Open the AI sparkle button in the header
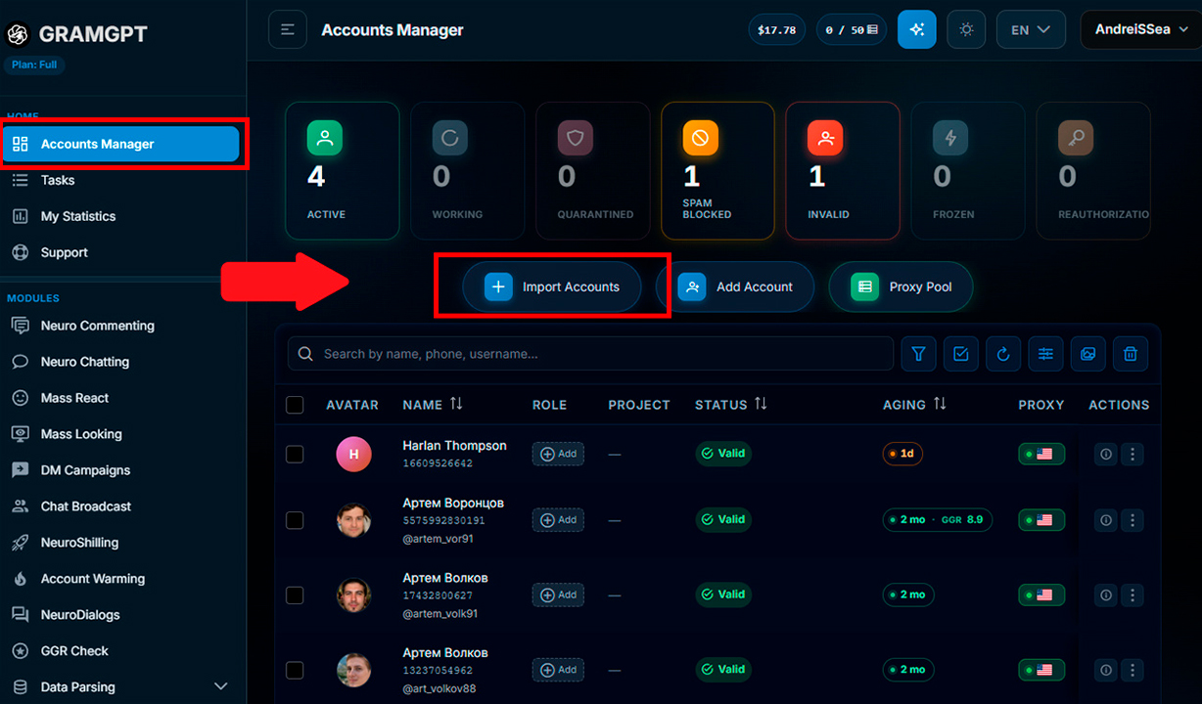This screenshot has width=1202, height=704. [917, 30]
